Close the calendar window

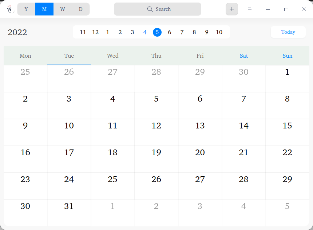304,9
